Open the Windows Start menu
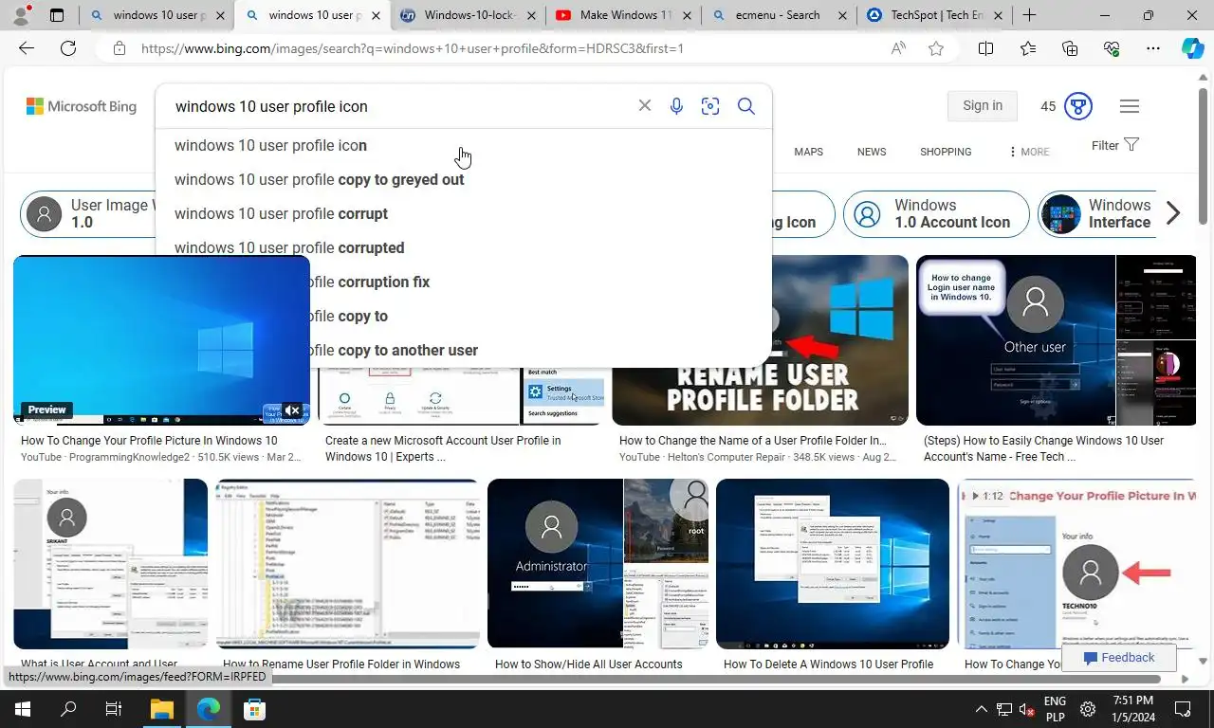 pos(22,709)
